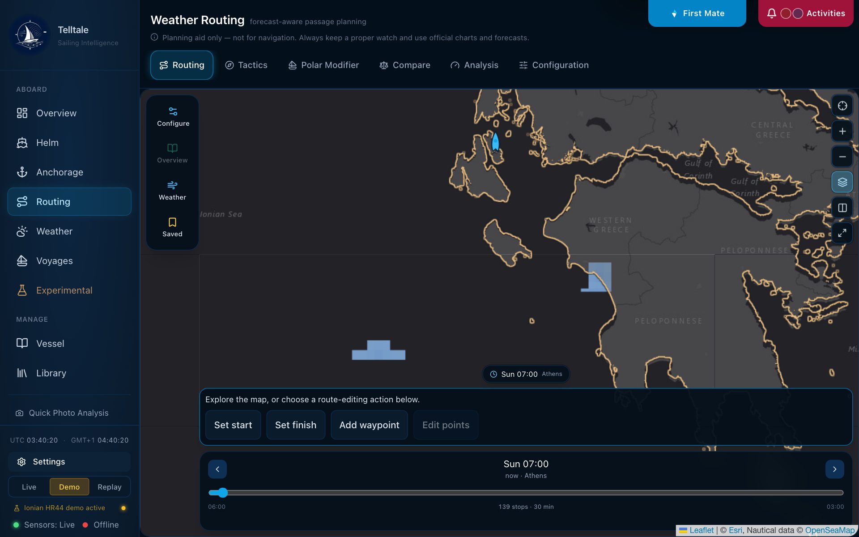
Task: Open the Analysis tab
Action: coord(474,65)
